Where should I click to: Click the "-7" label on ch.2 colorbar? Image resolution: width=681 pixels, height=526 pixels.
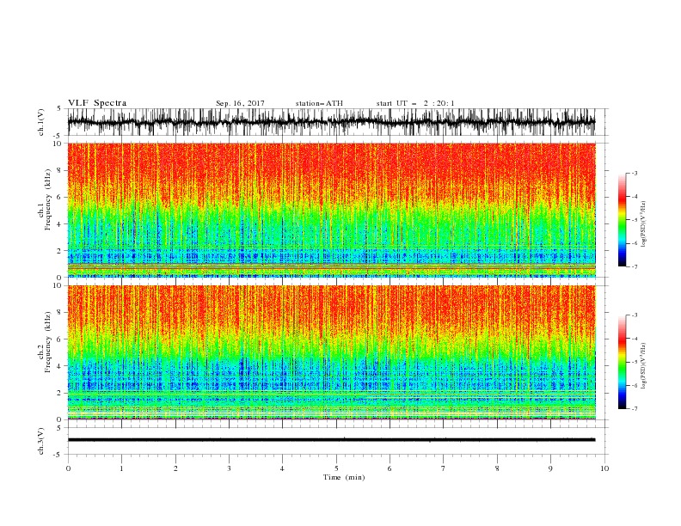click(634, 409)
